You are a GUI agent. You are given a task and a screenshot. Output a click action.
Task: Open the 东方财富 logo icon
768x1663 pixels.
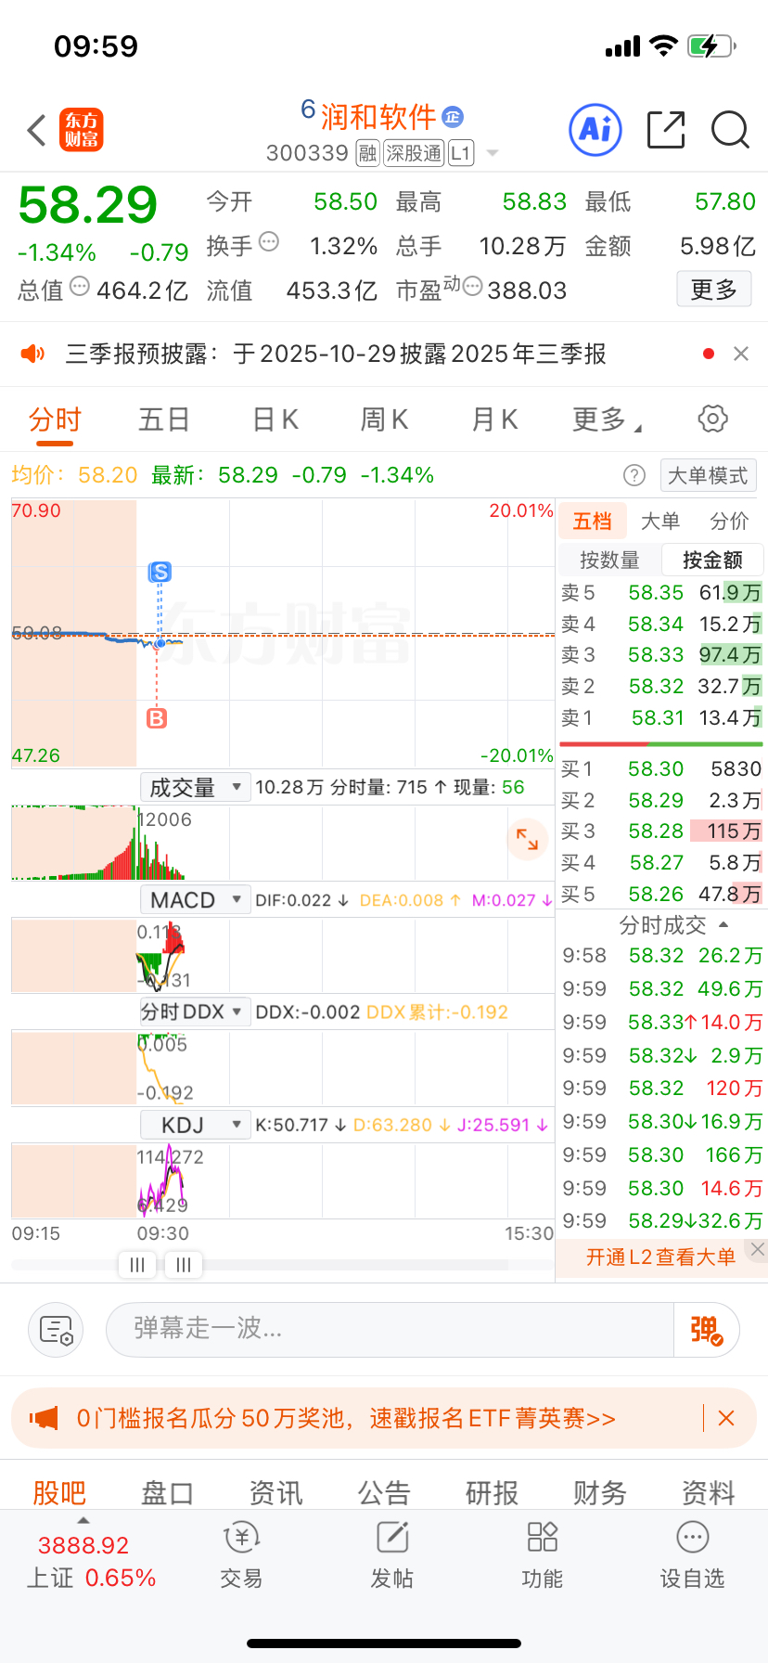82,130
